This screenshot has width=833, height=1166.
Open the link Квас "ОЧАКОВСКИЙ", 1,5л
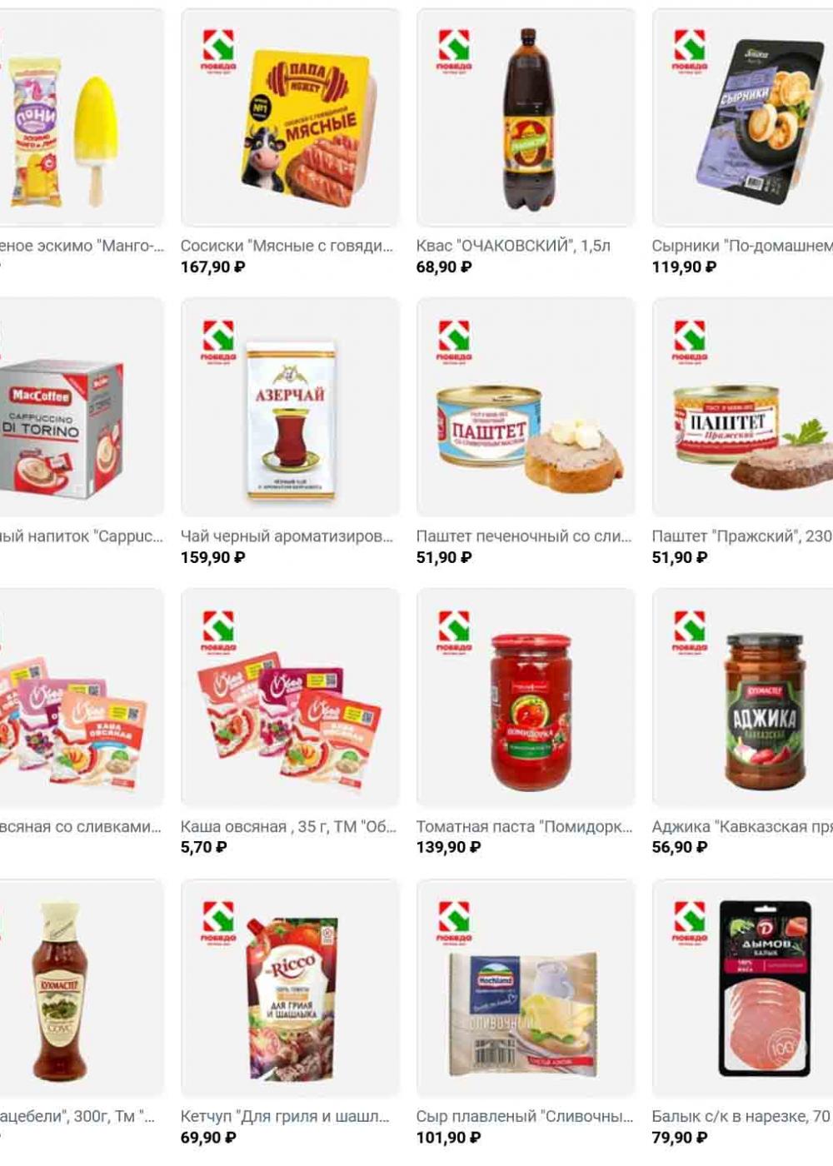[x=513, y=246]
